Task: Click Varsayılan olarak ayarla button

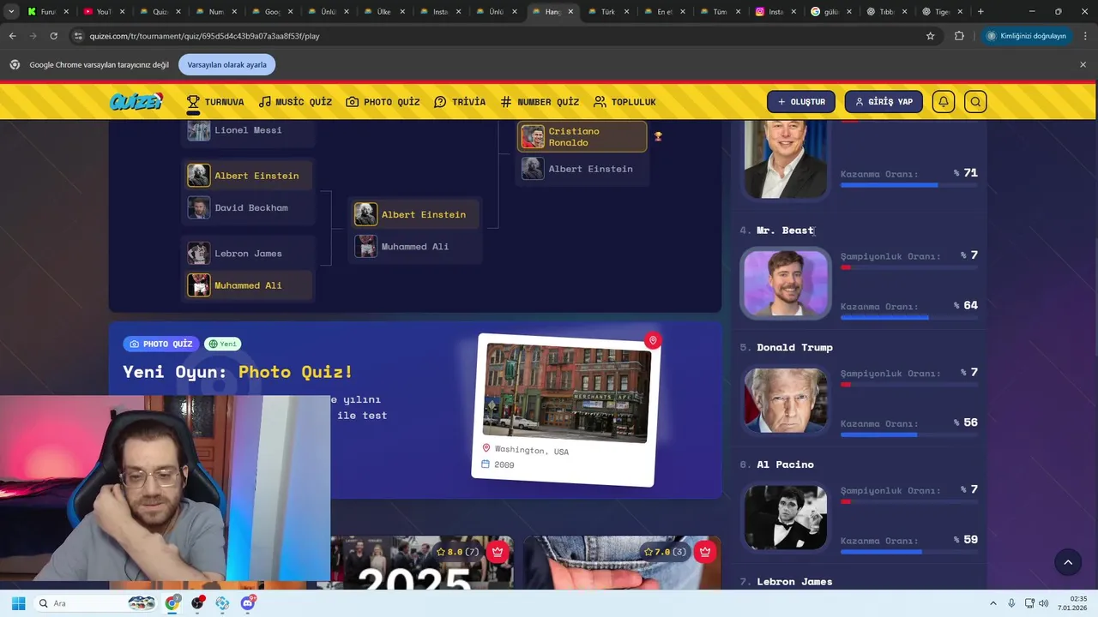Action: coord(226,64)
